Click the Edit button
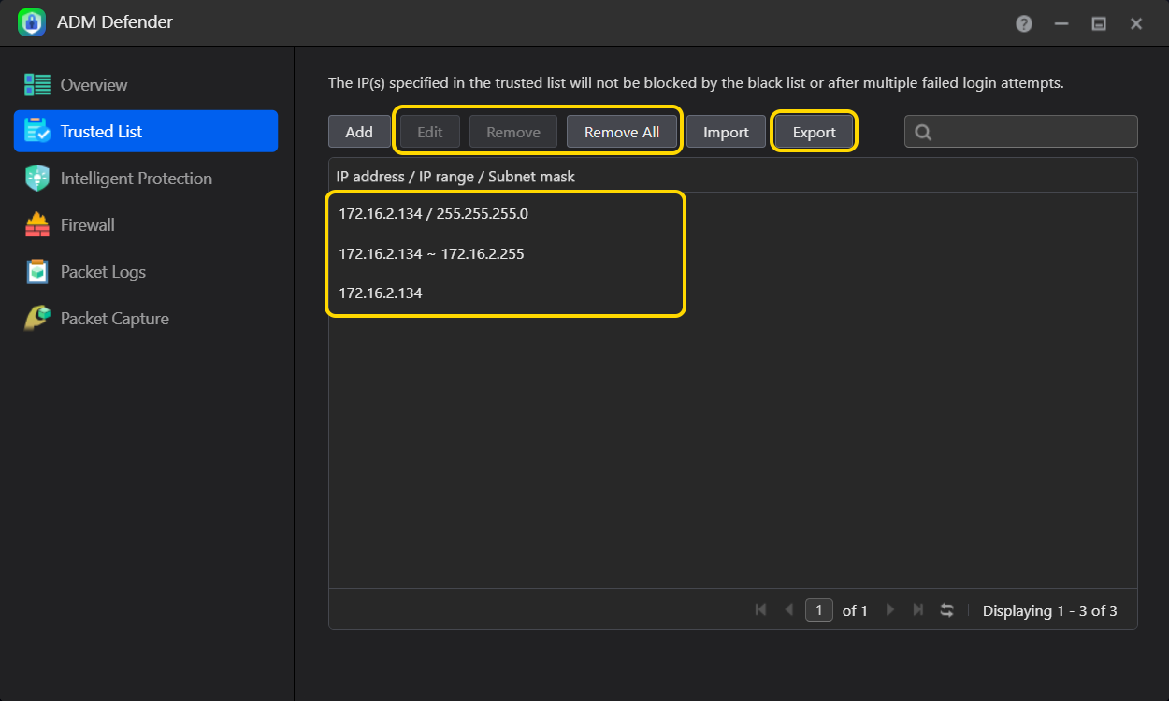Image resolution: width=1169 pixels, height=701 pixels. [x=430, y=132]
